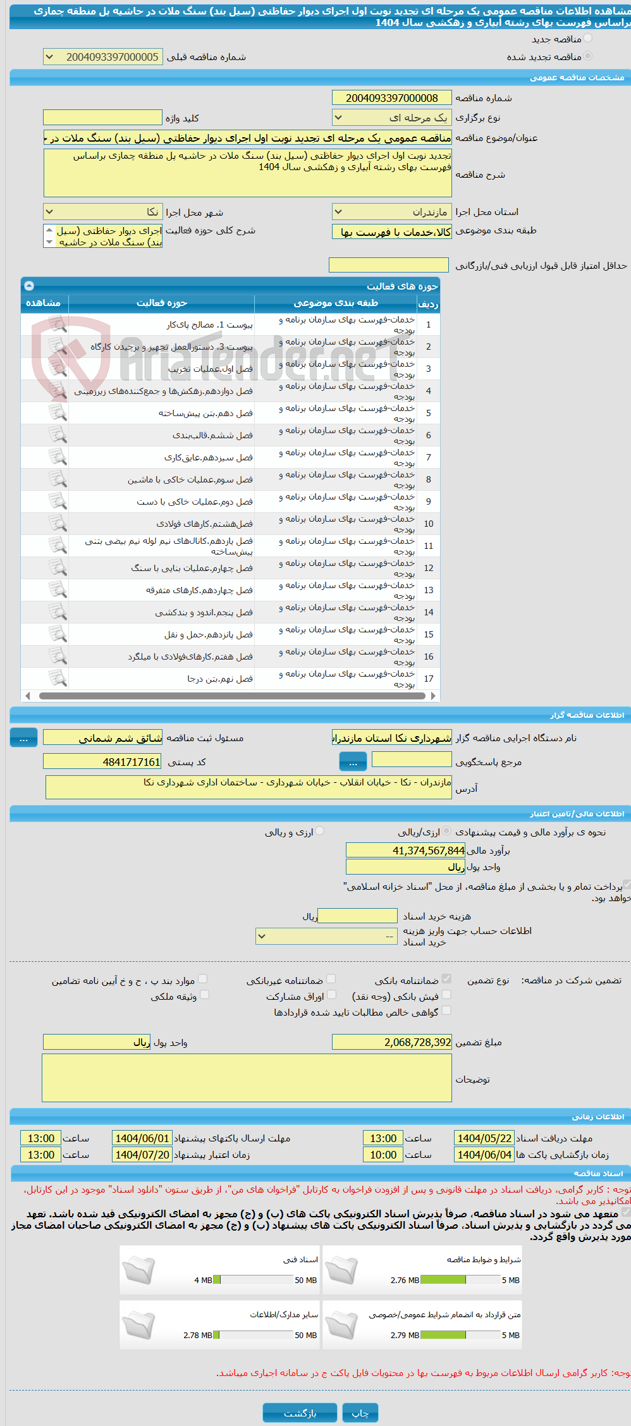Open view icon for row 3 عملیات تخریب

coord(58,369)
